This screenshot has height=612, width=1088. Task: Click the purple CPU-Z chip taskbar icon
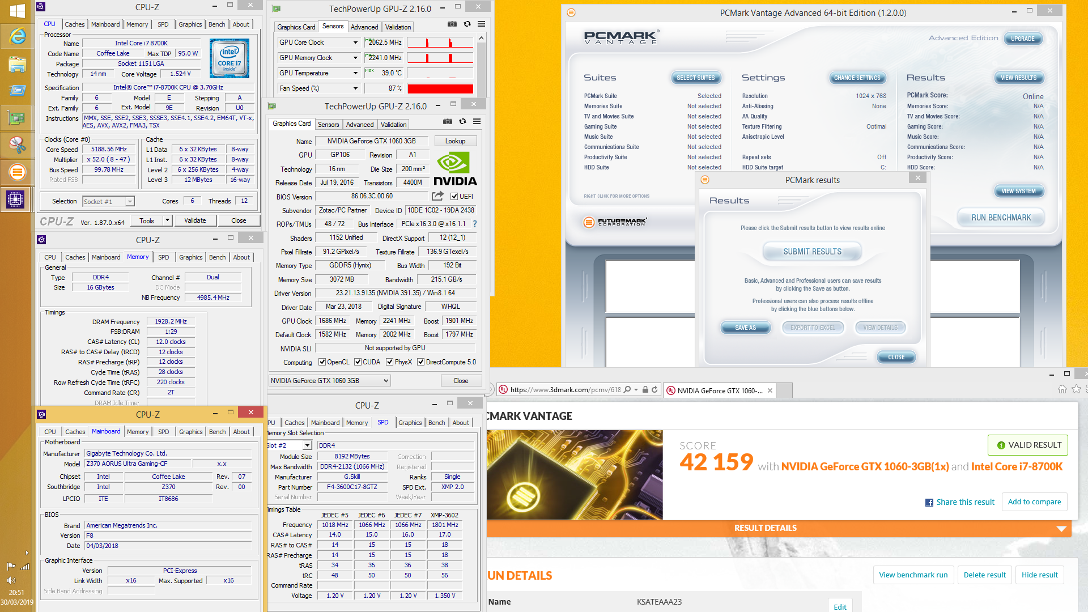(15, 199)
